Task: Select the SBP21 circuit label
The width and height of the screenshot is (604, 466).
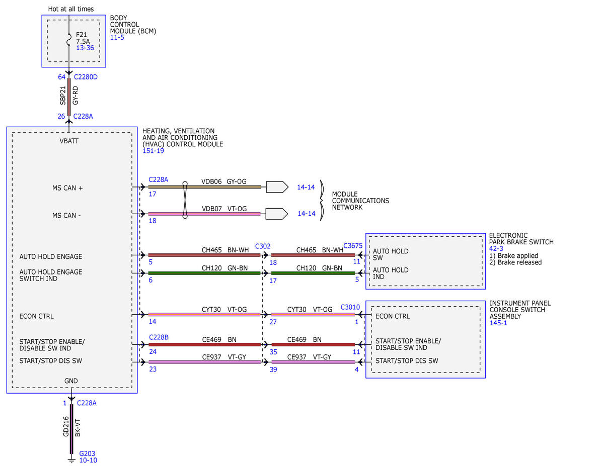Action: [63, 95]
